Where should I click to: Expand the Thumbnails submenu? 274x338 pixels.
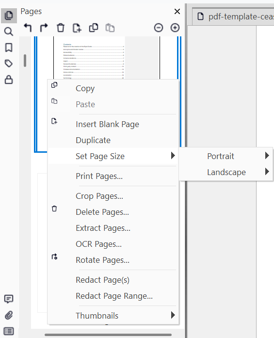[113, 316]
